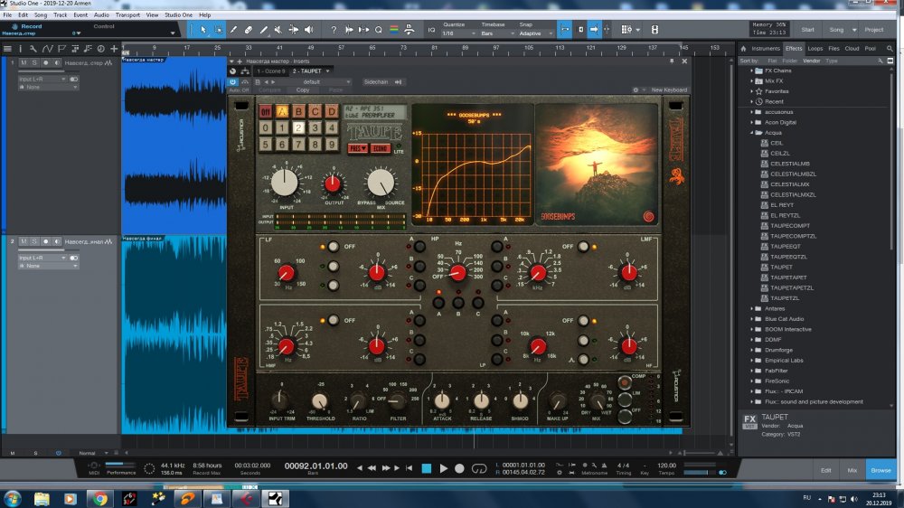Select preset slot A in TAUPET
Viewport: 904px width, 508px height.
click(282, 111)
